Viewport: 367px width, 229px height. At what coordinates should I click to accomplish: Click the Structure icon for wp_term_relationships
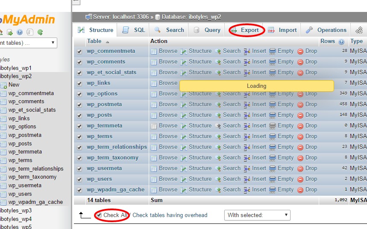(x=184, y=148)
